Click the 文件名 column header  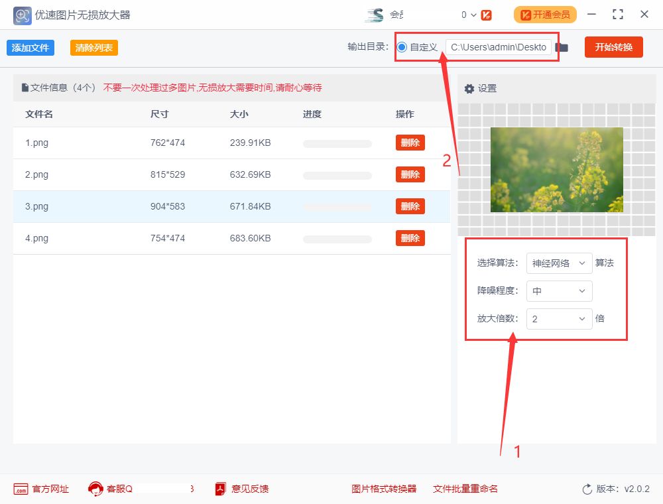point(39,114)
